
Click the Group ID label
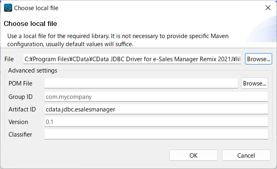pos(21,97)
